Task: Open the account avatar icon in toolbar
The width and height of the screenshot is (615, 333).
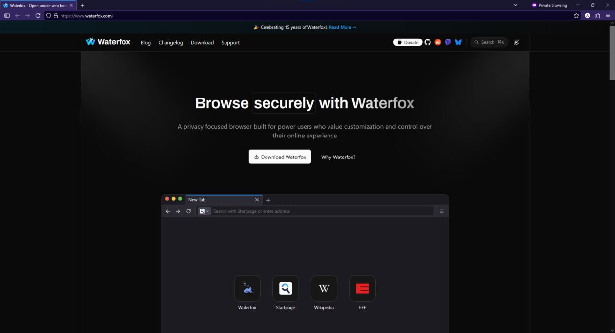Action: (587, 16)
